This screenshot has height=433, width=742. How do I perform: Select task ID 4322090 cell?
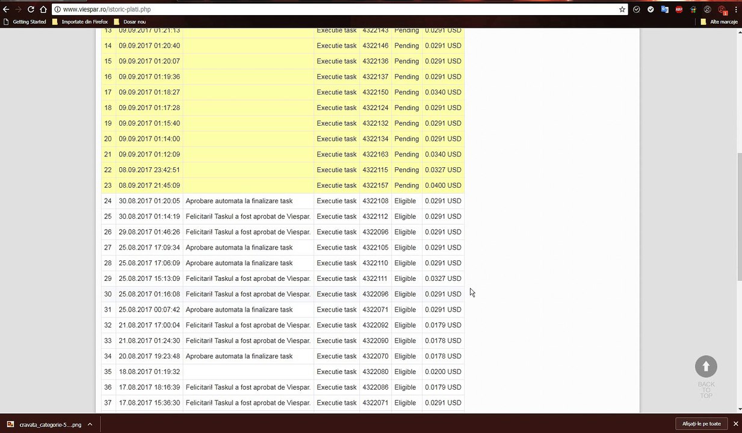coord(376,340)
